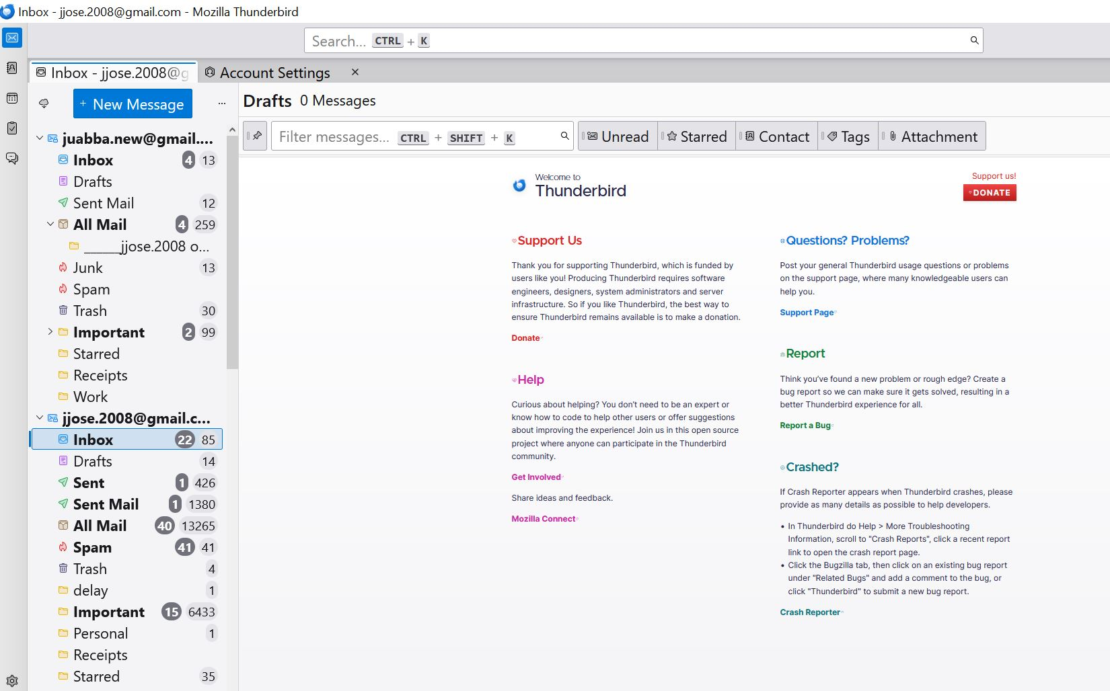Click the Get Messages cloud icon
The image size is (1110, 691).
pyautogui.click(x=44, y=104)
